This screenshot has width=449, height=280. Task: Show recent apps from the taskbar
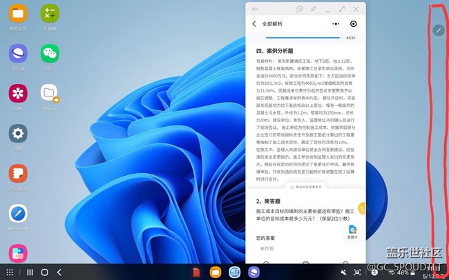click(30, 272)
